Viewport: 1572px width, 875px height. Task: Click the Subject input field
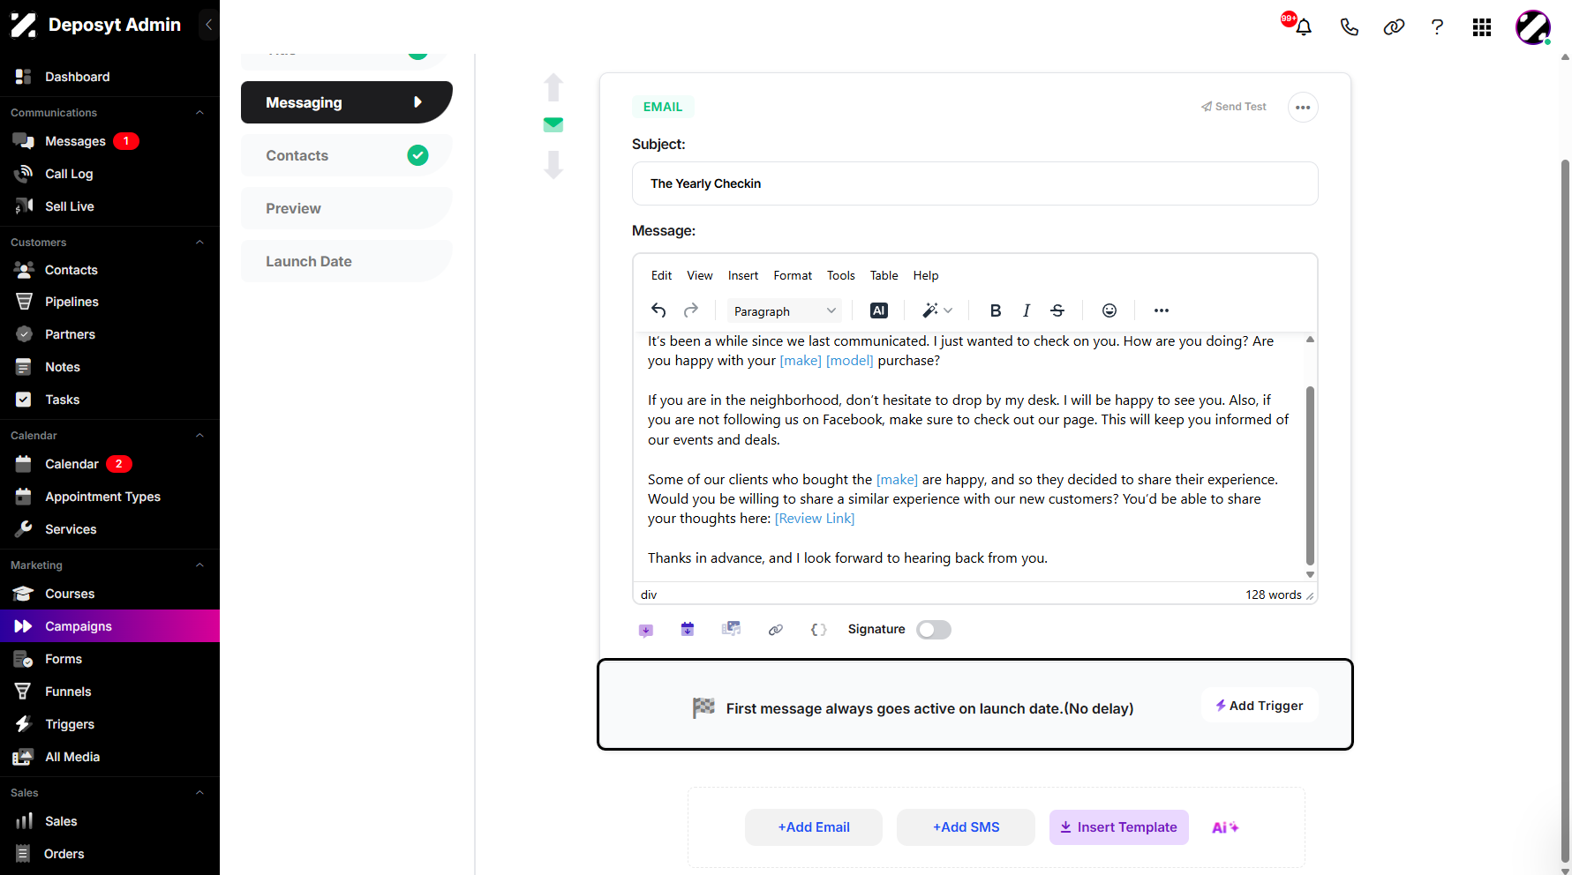[x=975, y=183]
